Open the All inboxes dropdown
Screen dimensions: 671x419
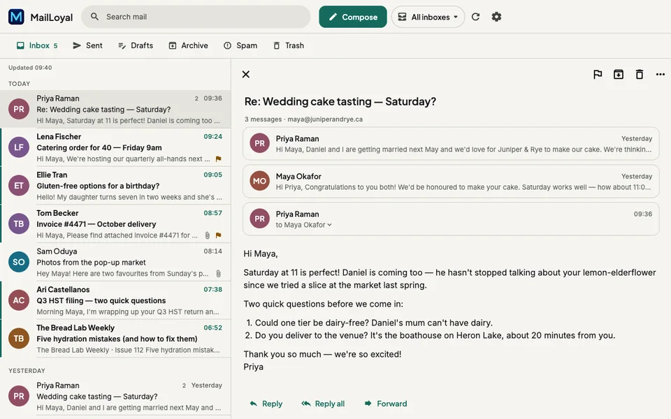pos(428,17)
